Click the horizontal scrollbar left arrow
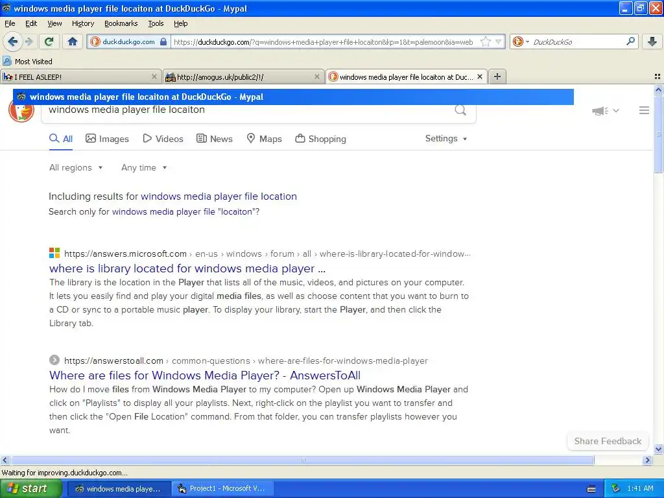This screenshot has height=498, width=664. coord(5,460)
